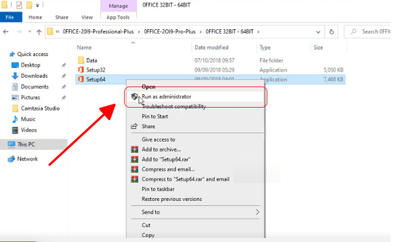Click the Music note icon in sidebar
395x242 pixels.
click(x=15, y=119)
